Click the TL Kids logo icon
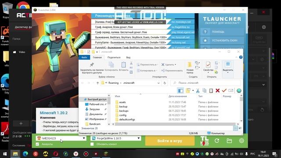 coord(204,141)
